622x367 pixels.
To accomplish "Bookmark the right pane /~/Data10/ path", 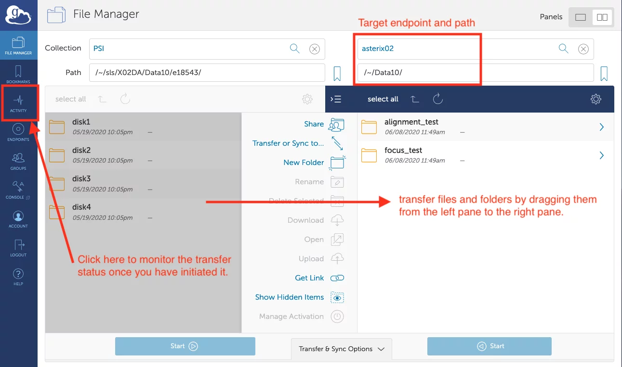I will pyautogui.click(x=604, y=73).
